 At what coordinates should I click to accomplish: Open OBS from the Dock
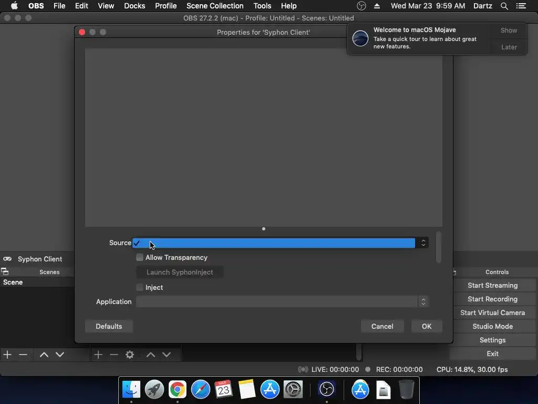tap(326, 389)
